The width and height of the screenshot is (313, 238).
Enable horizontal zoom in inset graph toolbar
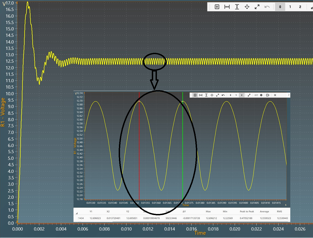201,95
